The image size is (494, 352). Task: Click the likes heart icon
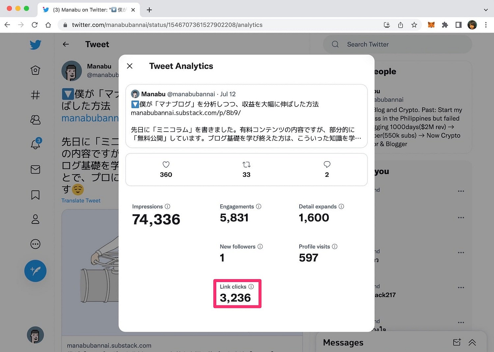[x=166, y=164]
